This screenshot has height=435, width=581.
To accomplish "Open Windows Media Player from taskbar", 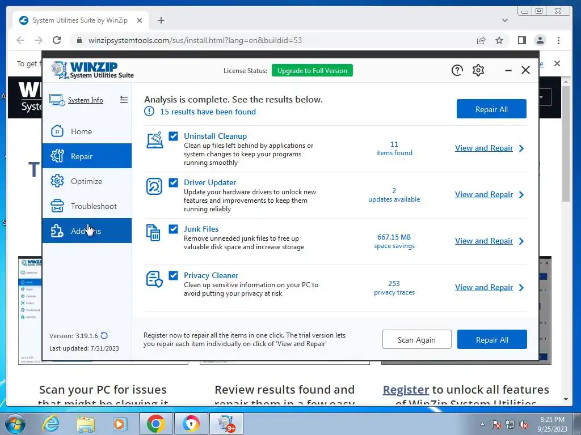I will click(x=120, y=424).
